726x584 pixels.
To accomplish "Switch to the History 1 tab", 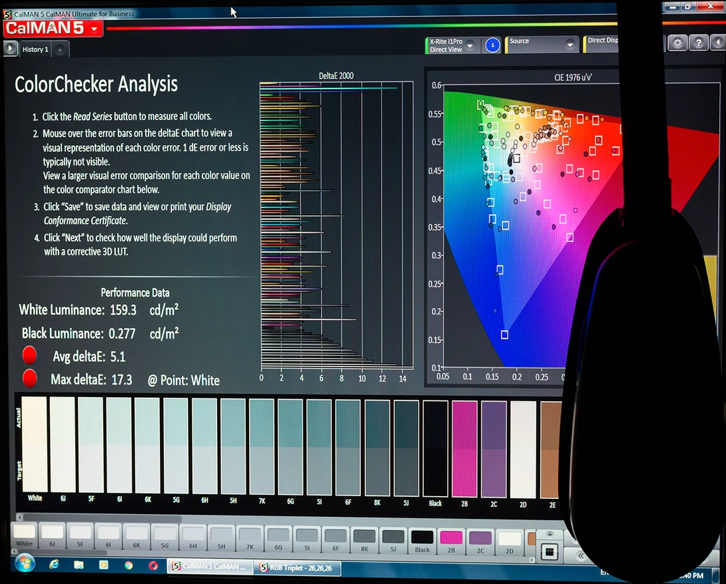I will [35, 49].
